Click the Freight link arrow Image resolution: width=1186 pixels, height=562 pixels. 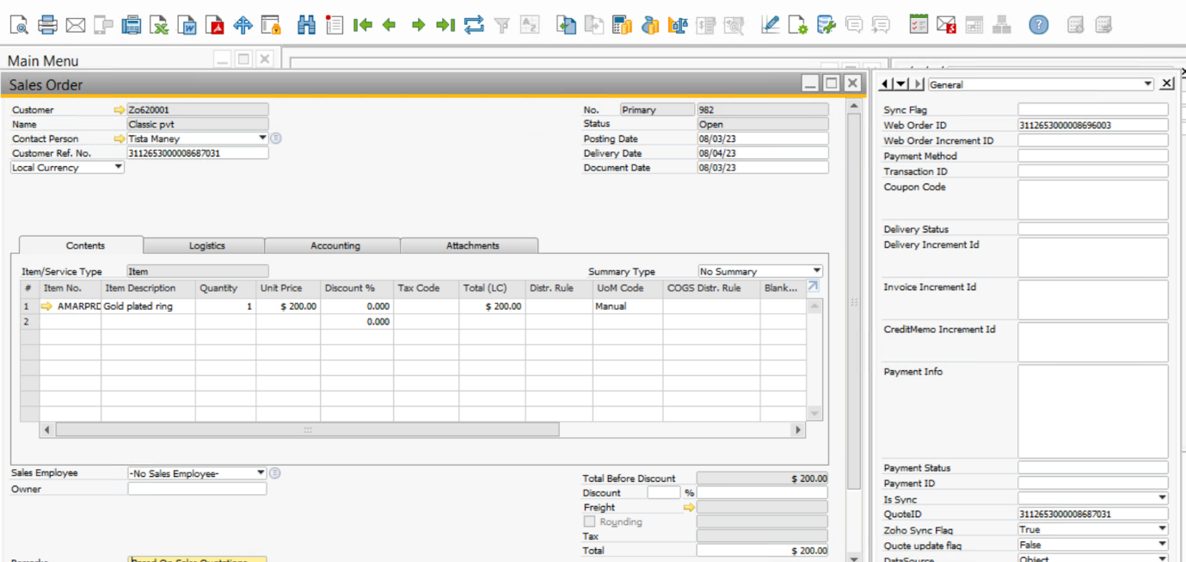pos(689,508)
